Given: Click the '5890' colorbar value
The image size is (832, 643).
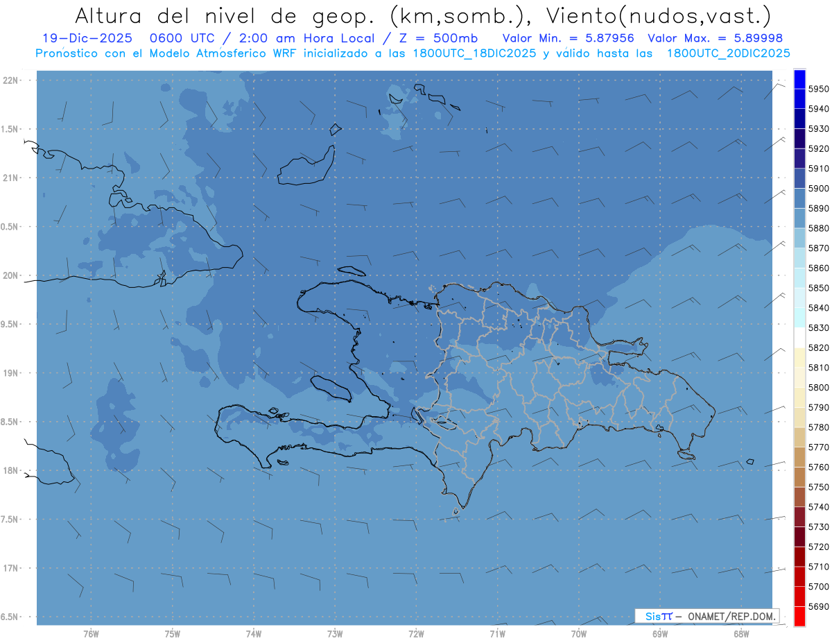Looking at the screenshot, I should tap(818, 208).
